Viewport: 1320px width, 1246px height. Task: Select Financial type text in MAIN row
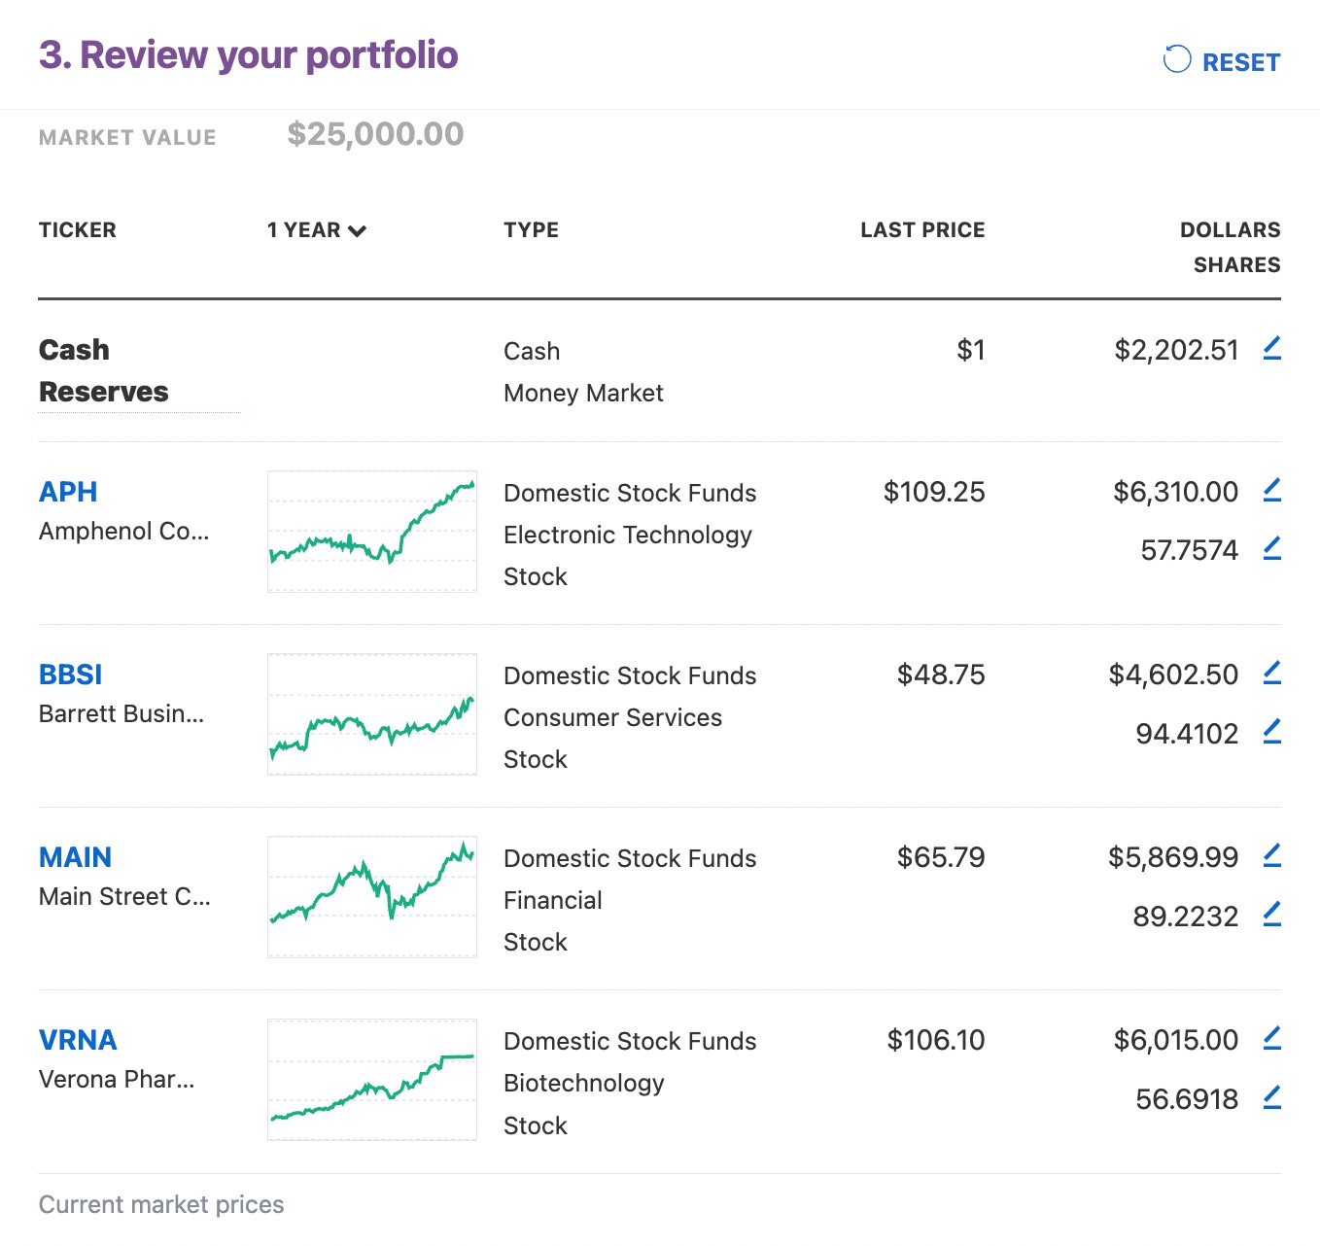coord(553,900)
